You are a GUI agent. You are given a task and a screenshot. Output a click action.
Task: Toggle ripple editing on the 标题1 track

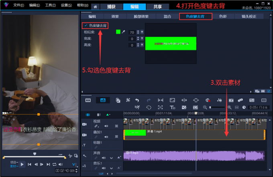(96, 147)
